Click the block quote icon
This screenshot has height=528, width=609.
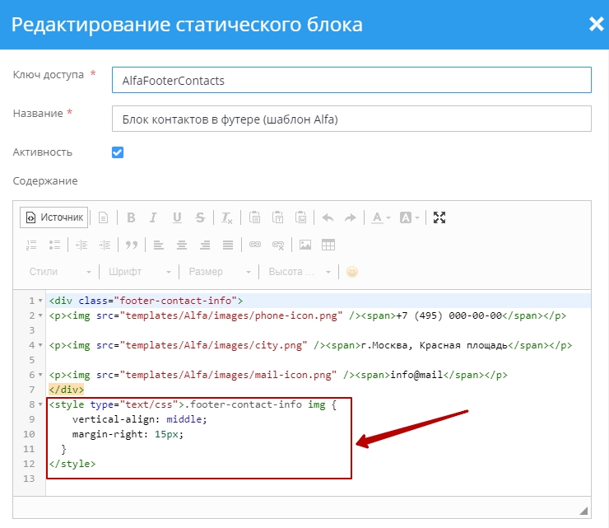coord(131,245)
